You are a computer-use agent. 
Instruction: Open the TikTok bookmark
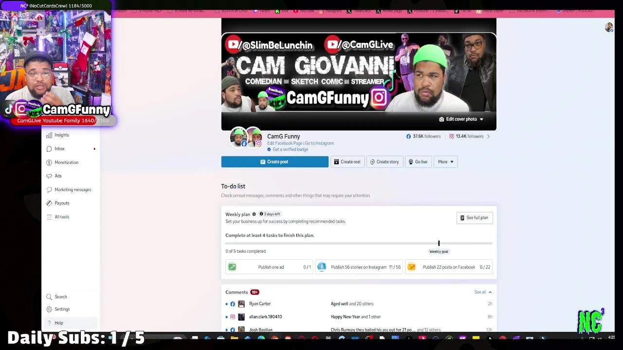coord(463,11)
